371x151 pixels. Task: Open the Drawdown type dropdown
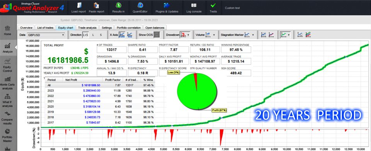[x=185, y=35]
